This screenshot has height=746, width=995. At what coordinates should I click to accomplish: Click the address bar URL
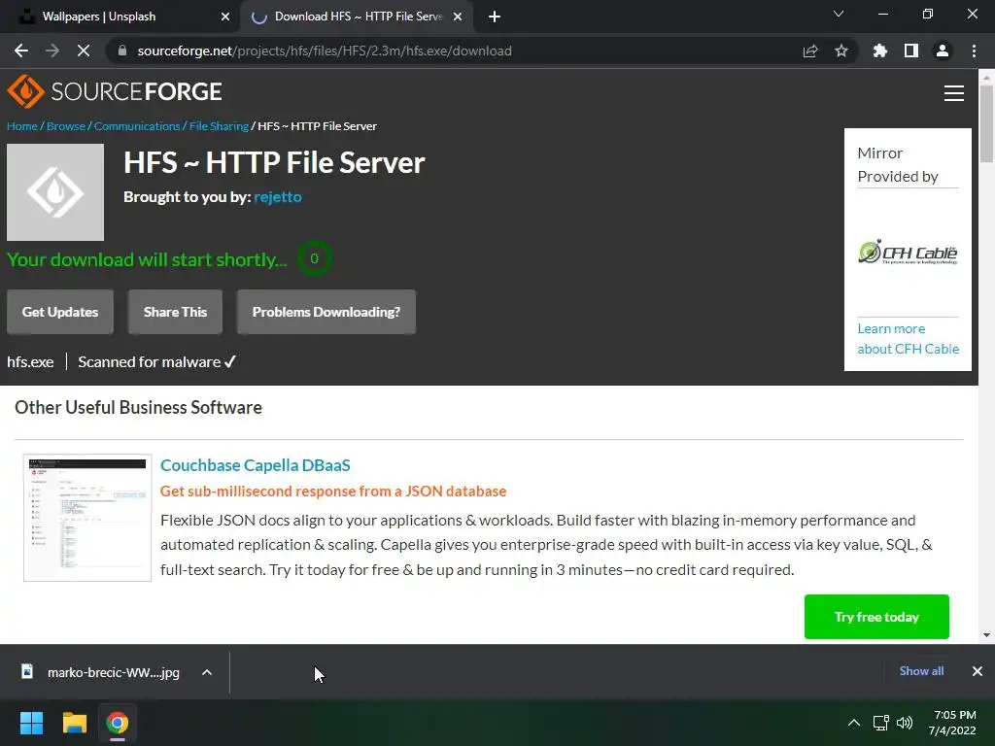coord(325,51)
